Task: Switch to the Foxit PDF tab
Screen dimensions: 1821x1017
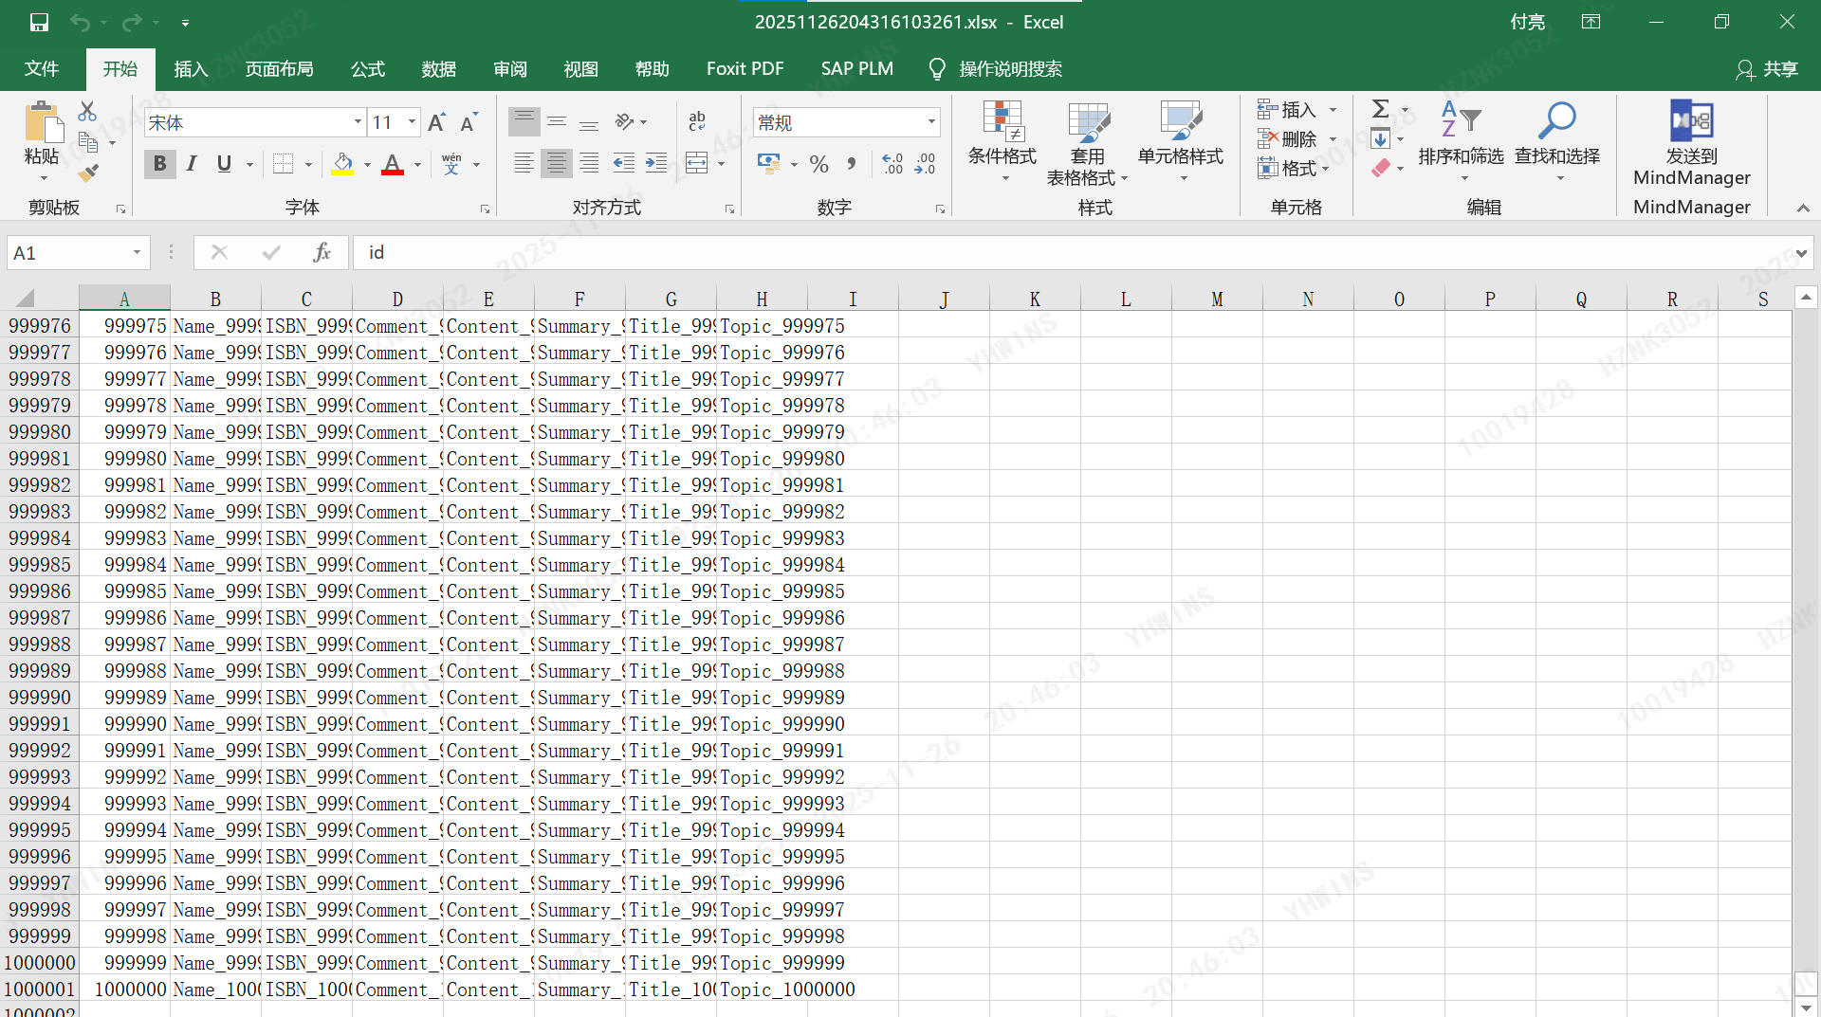Action: coord(745,69)
